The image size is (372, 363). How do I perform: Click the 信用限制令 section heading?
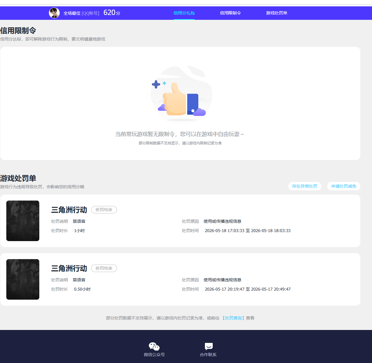pos(18,31)
